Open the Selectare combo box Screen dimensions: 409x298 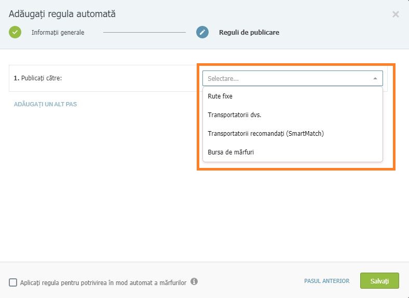[293, 78]
